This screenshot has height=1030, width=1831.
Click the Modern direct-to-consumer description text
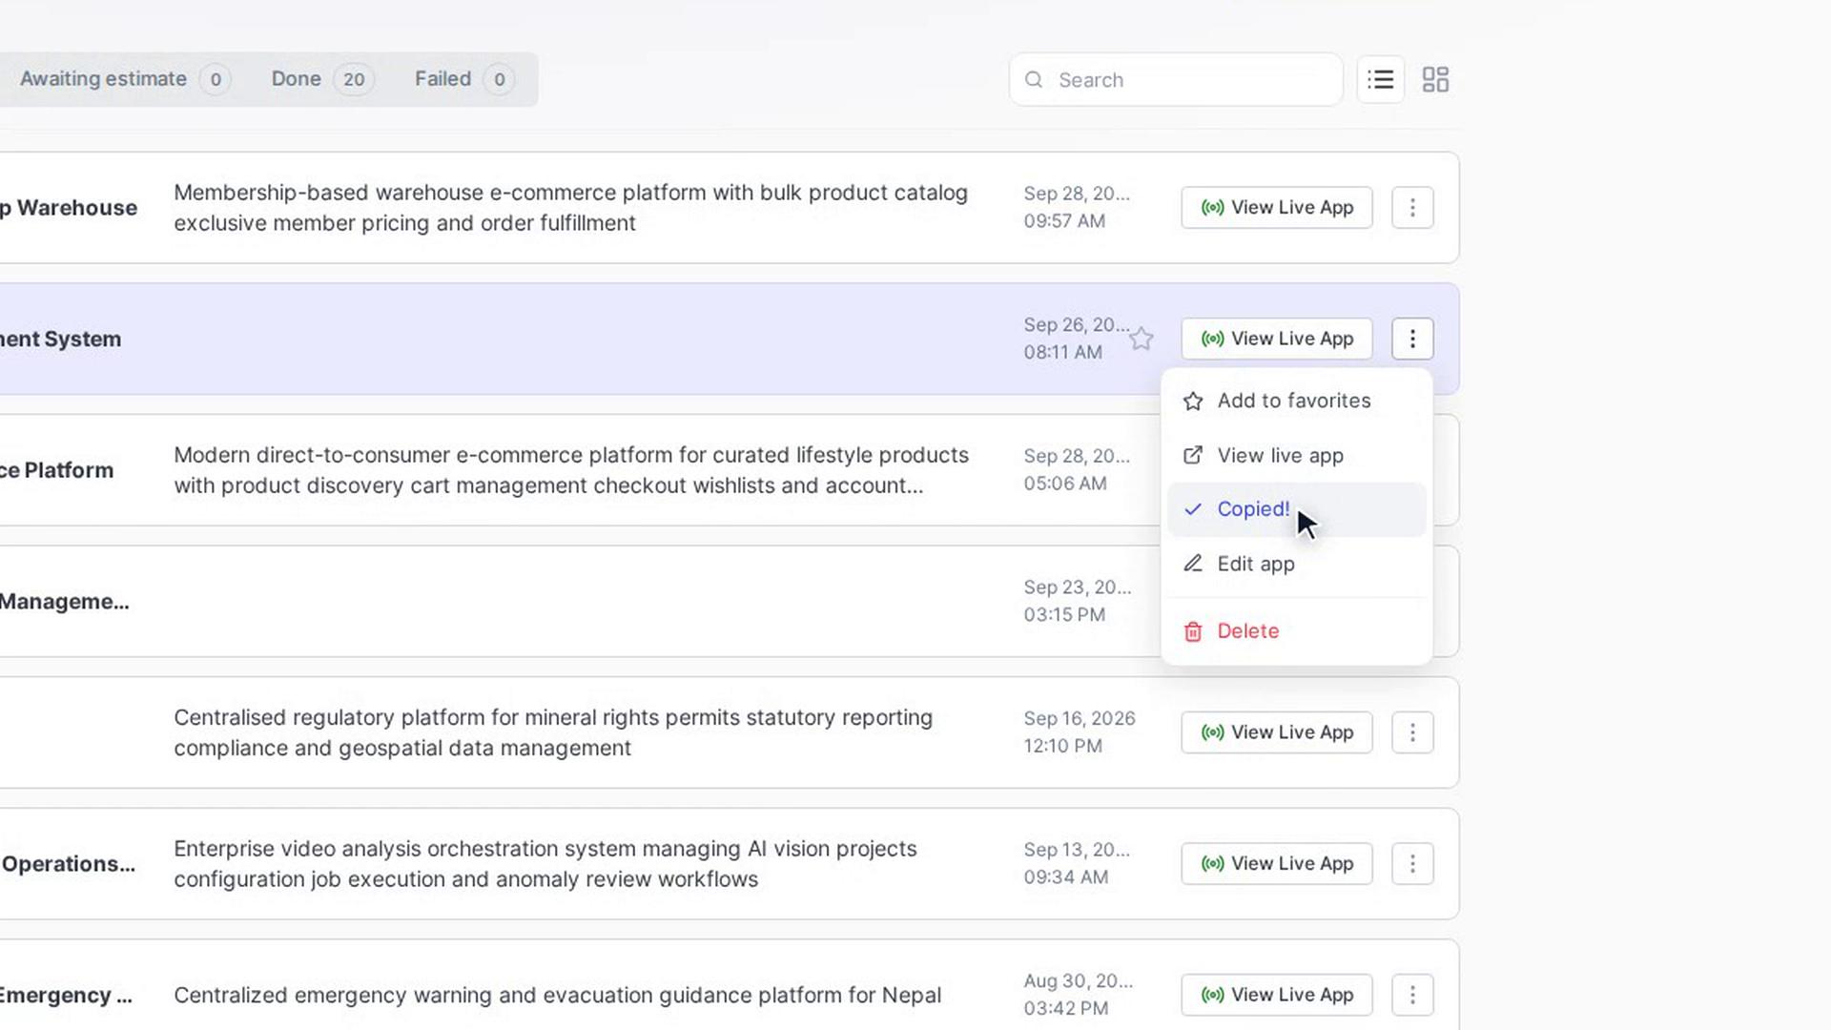coord(571,470)
